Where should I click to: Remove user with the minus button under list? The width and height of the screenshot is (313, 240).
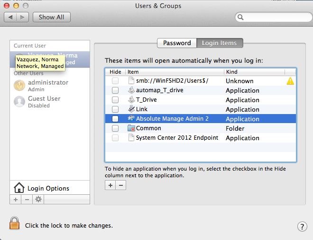[27, 199]
